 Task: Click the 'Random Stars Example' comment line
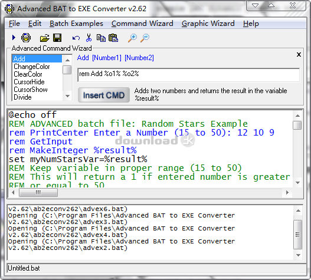tap(128, 124)
